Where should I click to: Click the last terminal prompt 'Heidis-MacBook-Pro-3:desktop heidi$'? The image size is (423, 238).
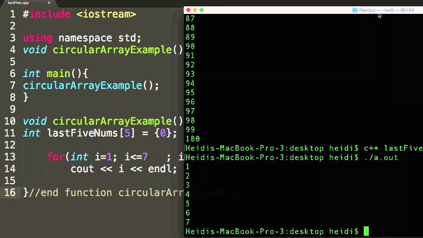click(272, 232)
